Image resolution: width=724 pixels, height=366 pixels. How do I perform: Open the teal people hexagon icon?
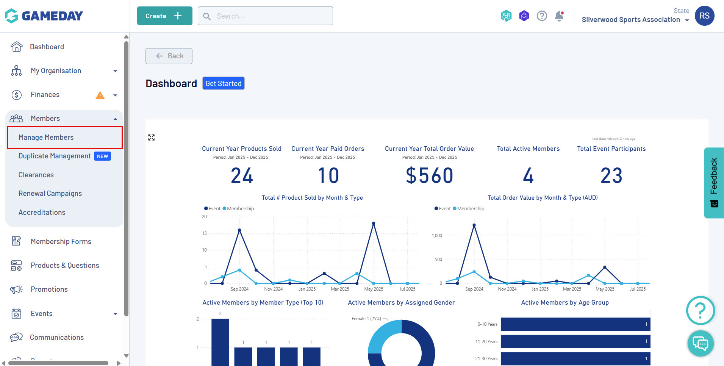tap(506, 16)
